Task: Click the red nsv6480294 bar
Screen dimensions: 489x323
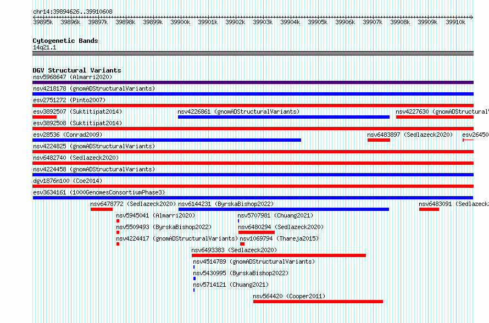Action: [257, 232]
